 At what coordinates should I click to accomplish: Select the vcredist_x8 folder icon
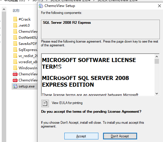click(15, 62)
